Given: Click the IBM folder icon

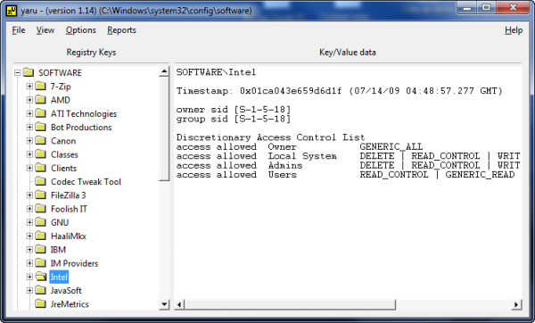Looking at the screenshot, I should click(41, 249).
